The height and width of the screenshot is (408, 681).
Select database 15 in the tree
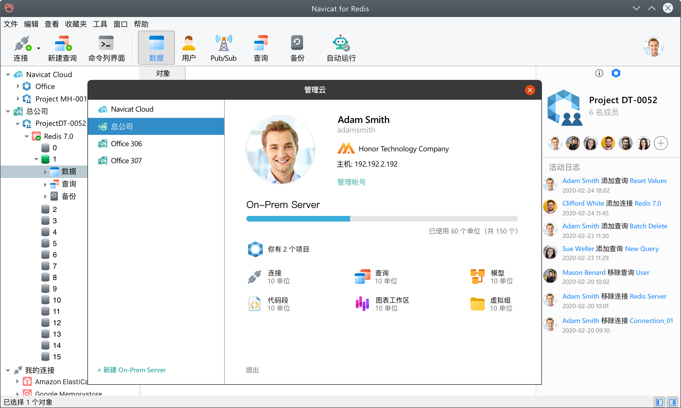click(x=51, y=357)
